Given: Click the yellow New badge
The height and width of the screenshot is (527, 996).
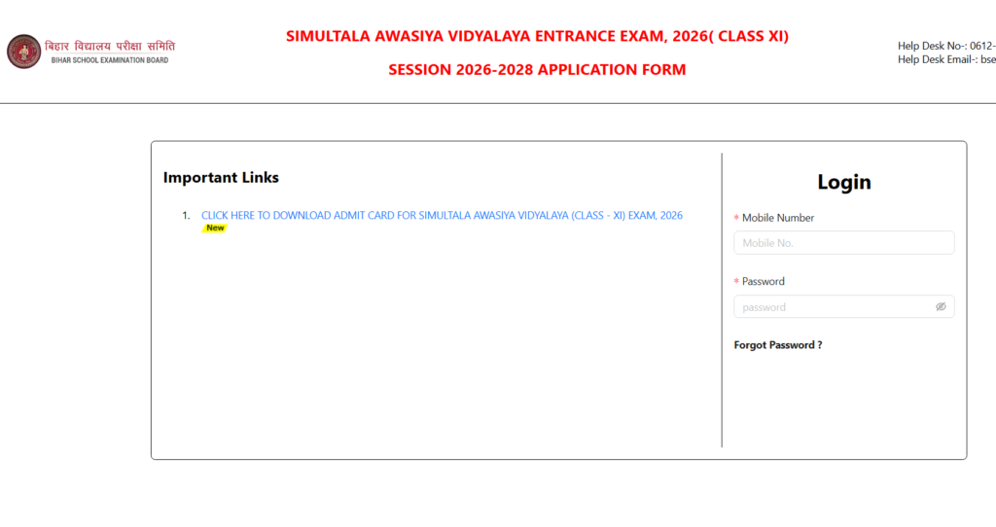Looking at the screenshot, I should 215,228.
